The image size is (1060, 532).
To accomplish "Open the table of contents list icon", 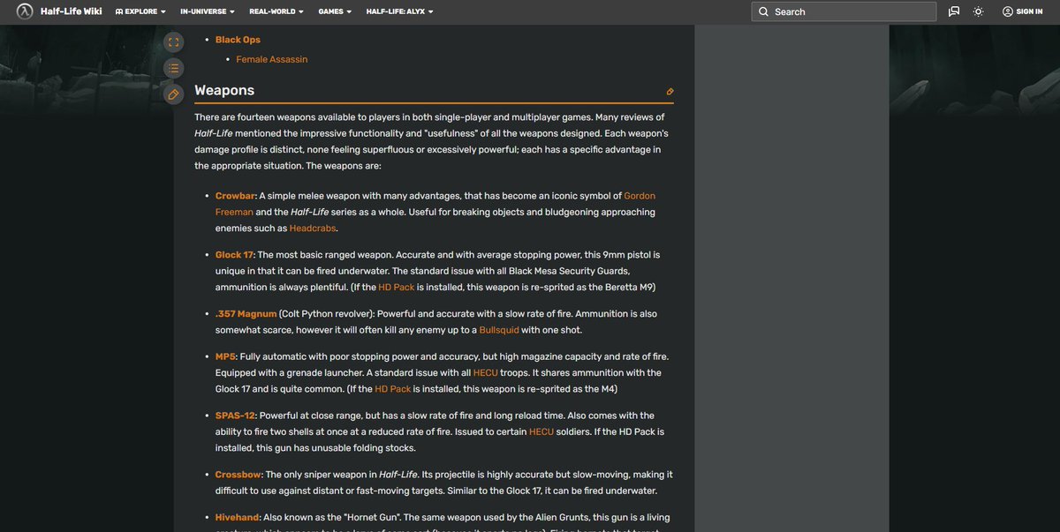I will [173, 68].
